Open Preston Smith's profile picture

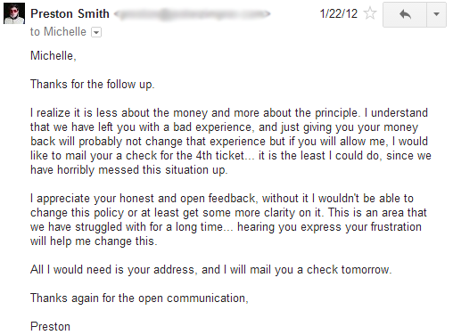(x=14, y=13)
